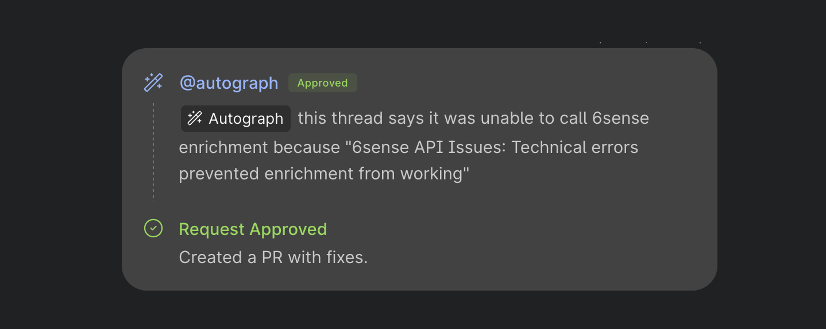The image size is (826, 329).
Task: Click the wand icon inside the Autograph chip
Action: tap(195, 119)
